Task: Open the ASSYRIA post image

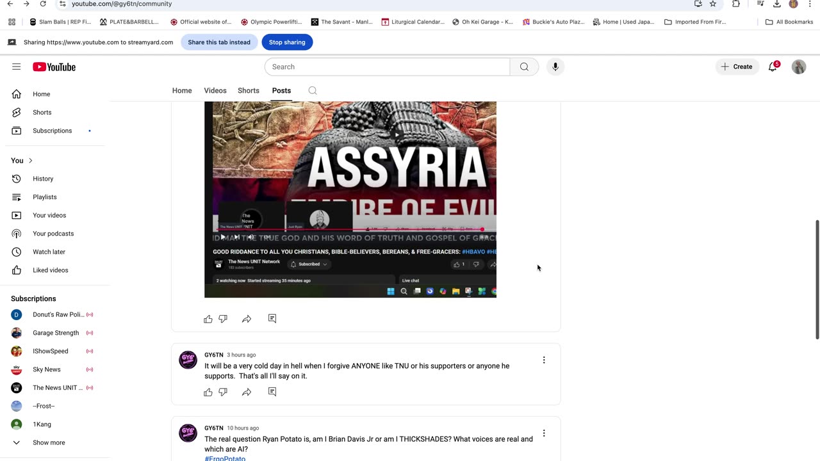Action: (350, 199)
